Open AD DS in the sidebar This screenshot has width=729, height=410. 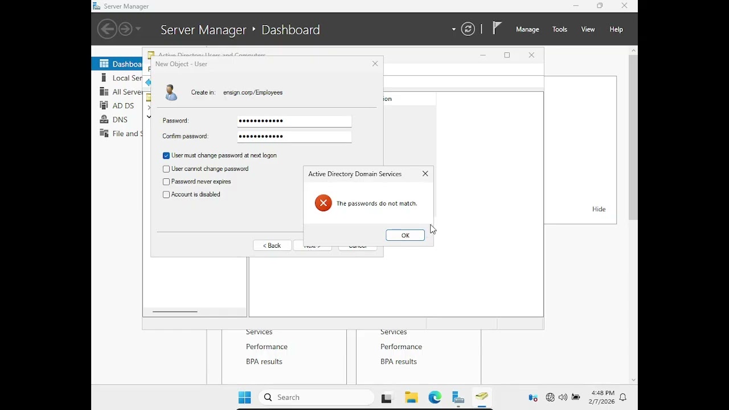(117, 105)
